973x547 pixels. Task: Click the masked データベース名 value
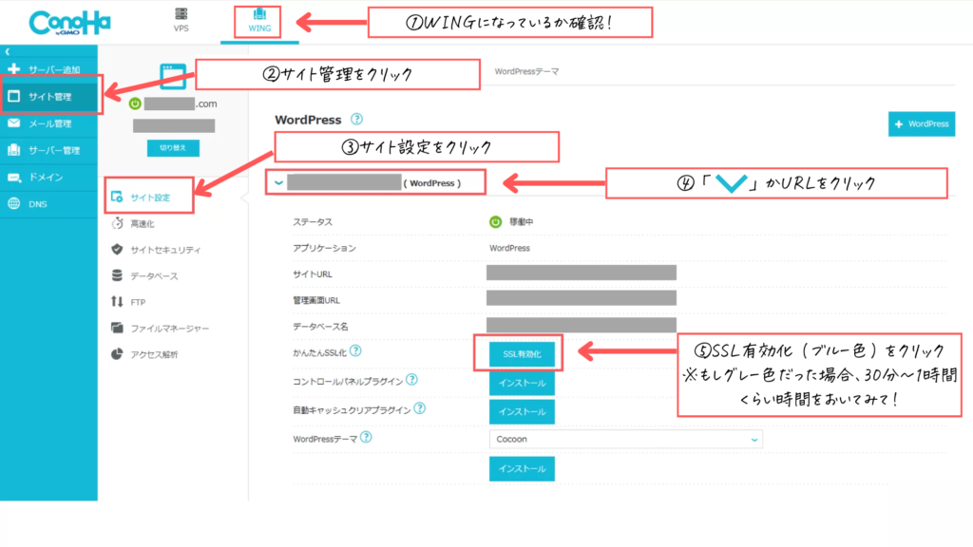coord(582,325)
